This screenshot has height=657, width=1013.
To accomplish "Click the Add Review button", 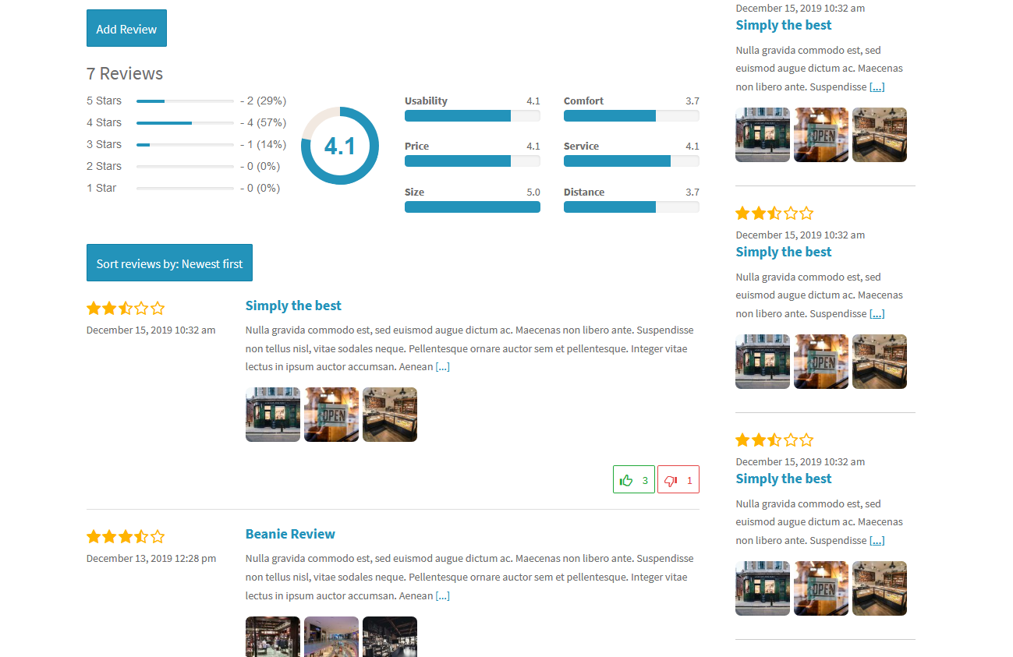I will [x=126, y=28].
